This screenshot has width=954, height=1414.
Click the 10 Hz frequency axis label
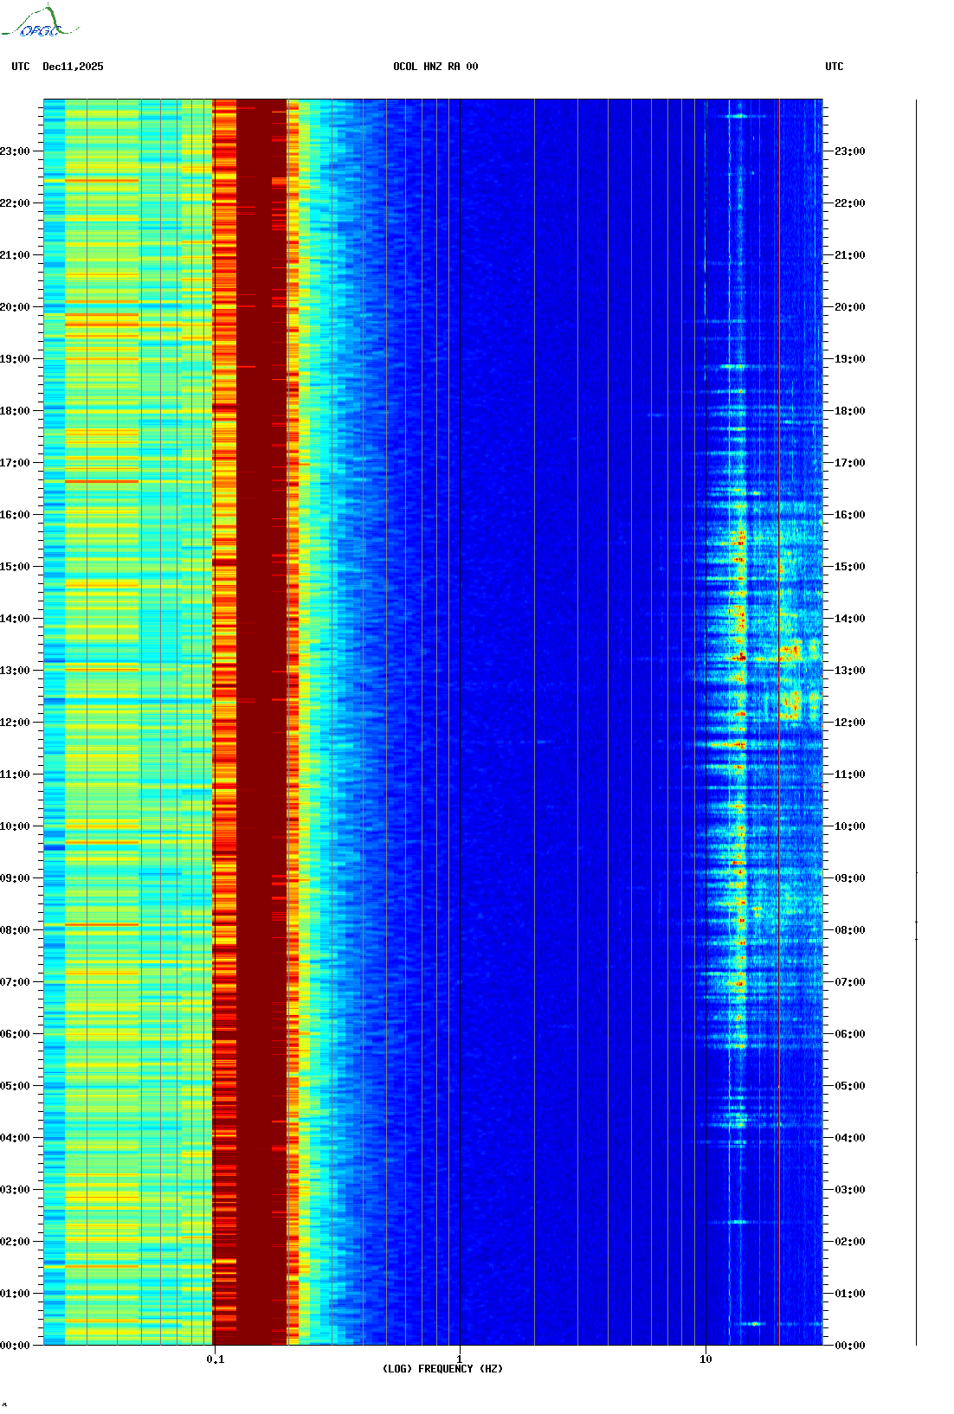706,1359
